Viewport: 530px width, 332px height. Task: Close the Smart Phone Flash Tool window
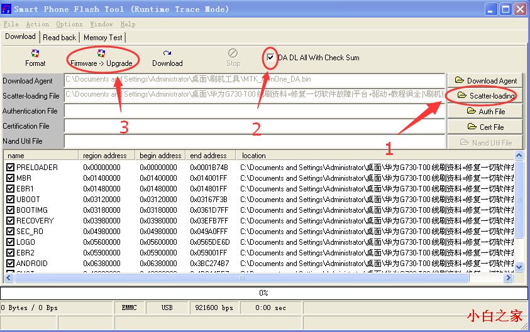pos(520,9)
